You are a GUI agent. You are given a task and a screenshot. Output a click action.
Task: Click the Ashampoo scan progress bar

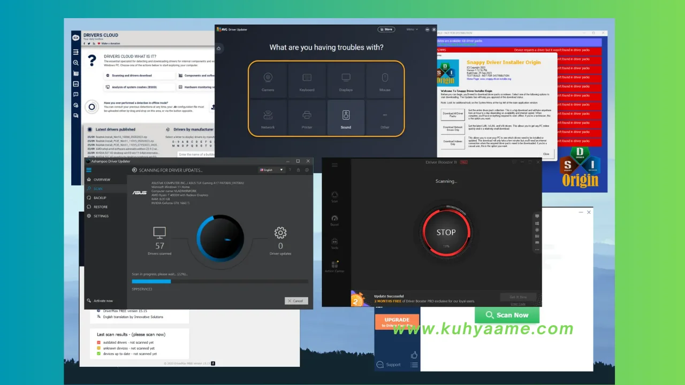pos(220,281)
